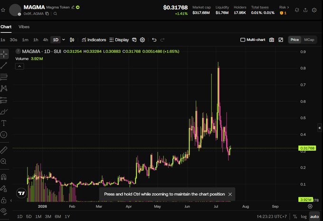Set date range to 1M
The image size is (323, 221).
tap(38, 216)
